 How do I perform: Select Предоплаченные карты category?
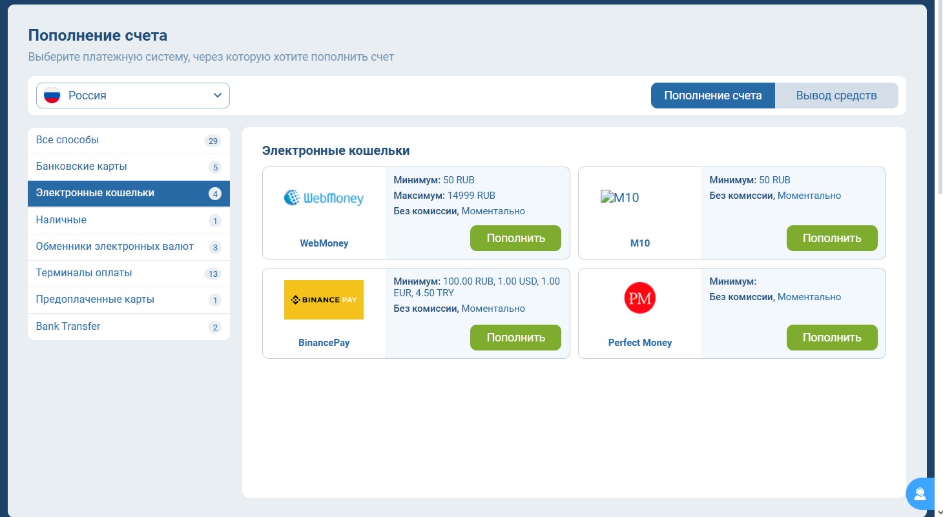pos(129,299)
